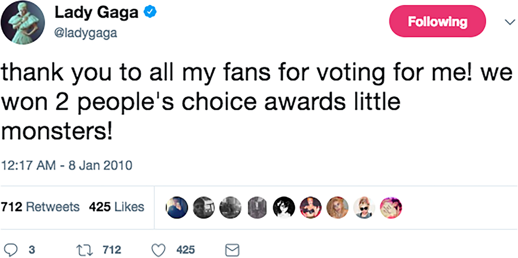Visit the @ladygaga handle link

(x=85, y=34)
